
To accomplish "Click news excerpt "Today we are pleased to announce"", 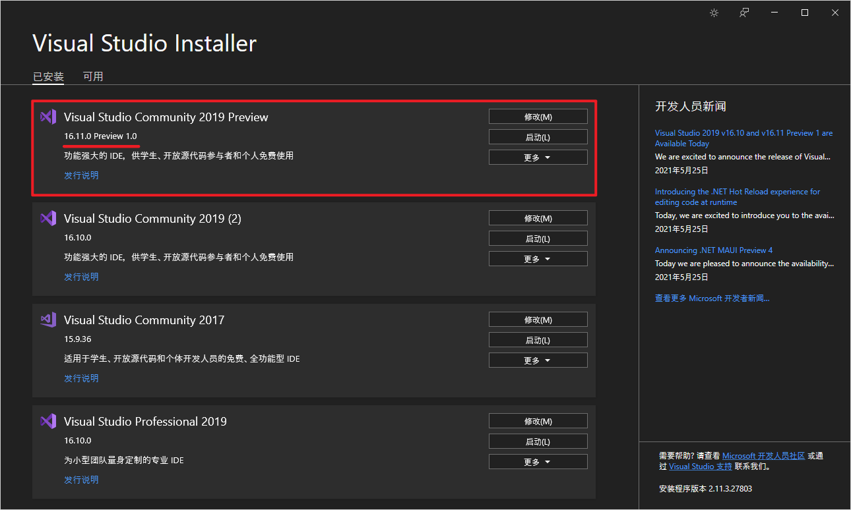I will [744, 264].
